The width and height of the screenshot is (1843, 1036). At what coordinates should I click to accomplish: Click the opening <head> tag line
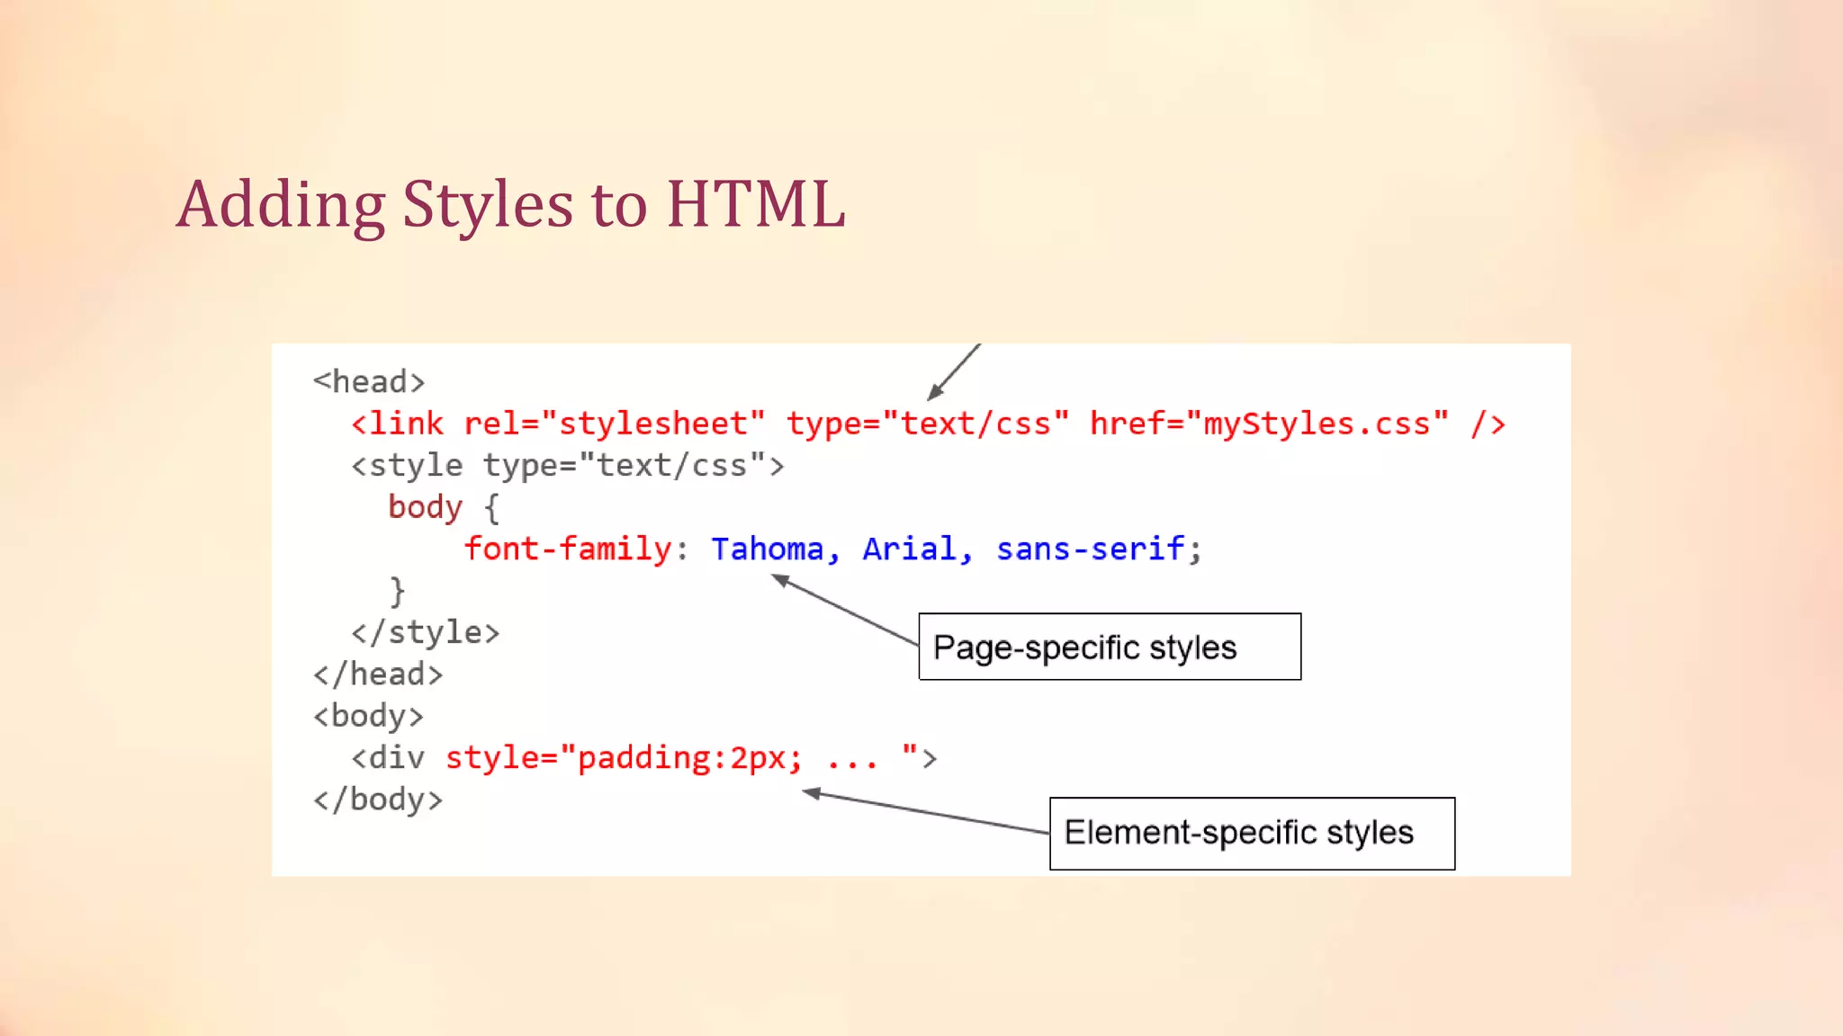pos(369,382)
